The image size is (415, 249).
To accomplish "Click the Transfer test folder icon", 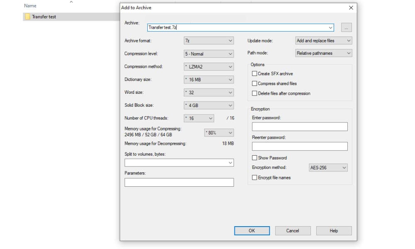I will coord(27,17).
